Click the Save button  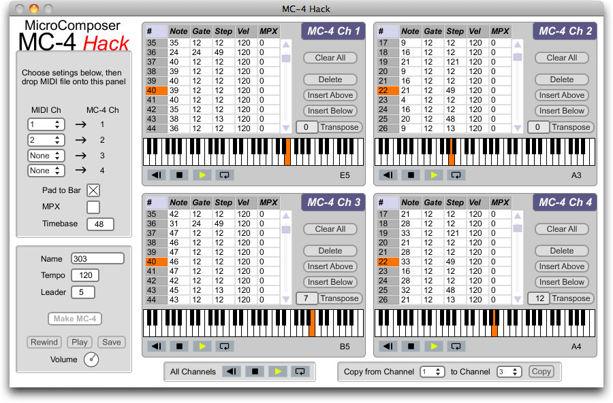click(112, 342)
